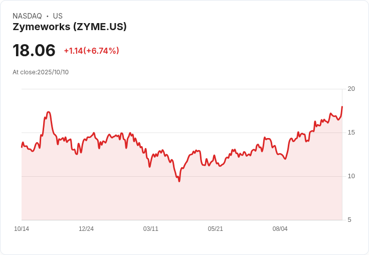
Task: Click the Zymeworks (ZYME.US) title
Action: click(70, 27)
